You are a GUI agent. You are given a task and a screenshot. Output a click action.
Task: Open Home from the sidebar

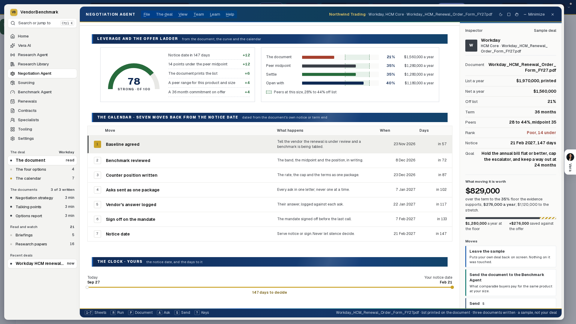(42, 36)
